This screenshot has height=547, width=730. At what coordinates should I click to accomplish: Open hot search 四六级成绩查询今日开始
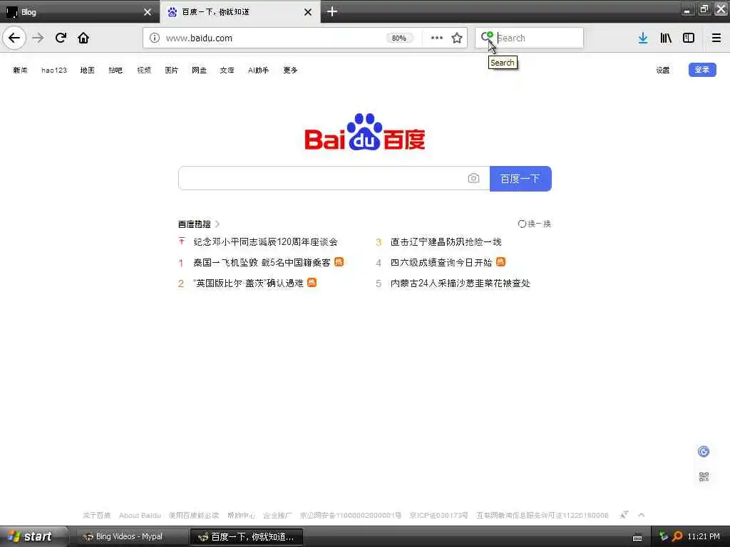pos(441,262)
